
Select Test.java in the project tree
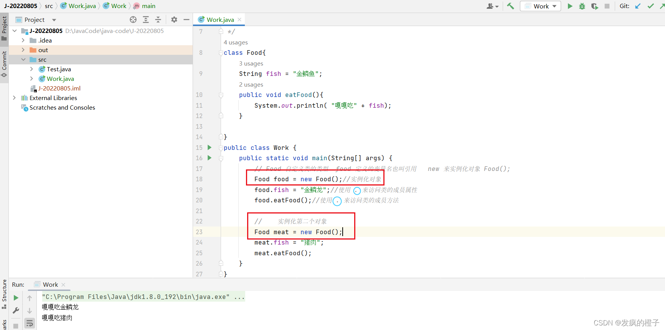(59, 69)
